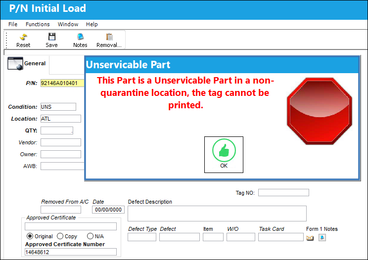
Task: Click the Tag NO input field
Action: (x=283, y=192)
